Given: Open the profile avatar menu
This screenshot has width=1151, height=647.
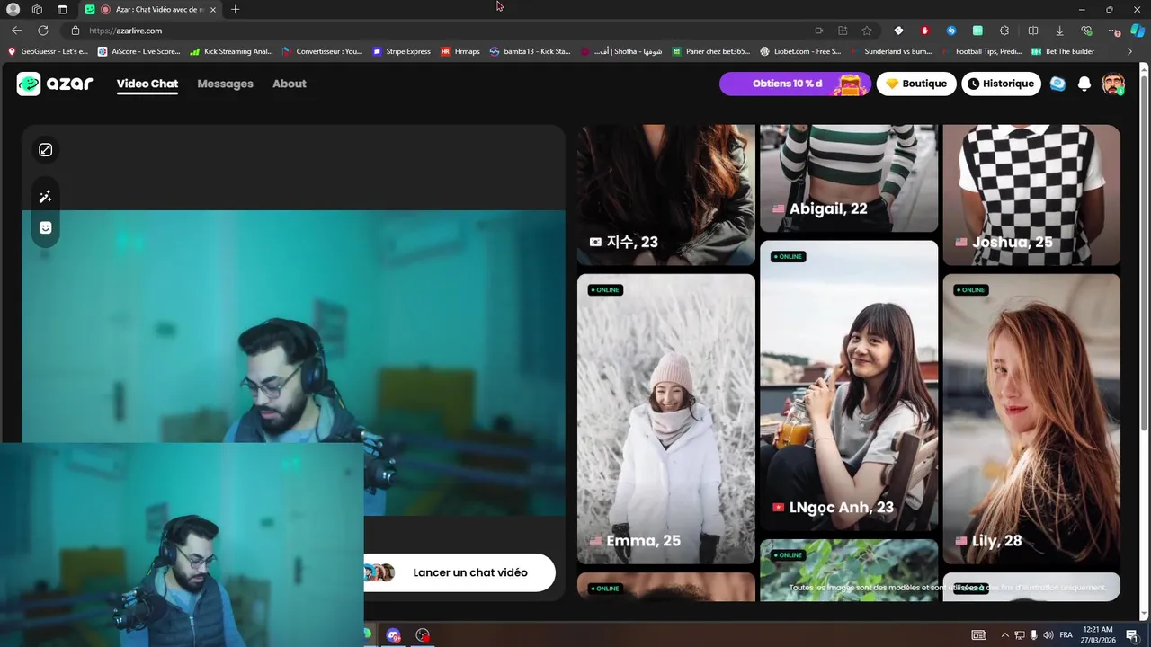Looking at the screenshot, I should 1113,84.
